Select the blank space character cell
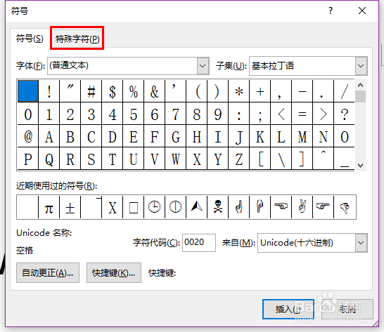Image resolution: width=384 pixels, height=332 pixels. point(28,91)
